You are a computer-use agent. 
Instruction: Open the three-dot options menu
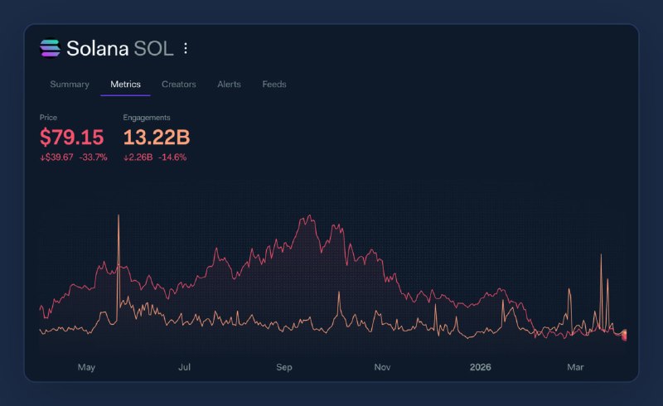pyautogui.click(x=186, y=49)
